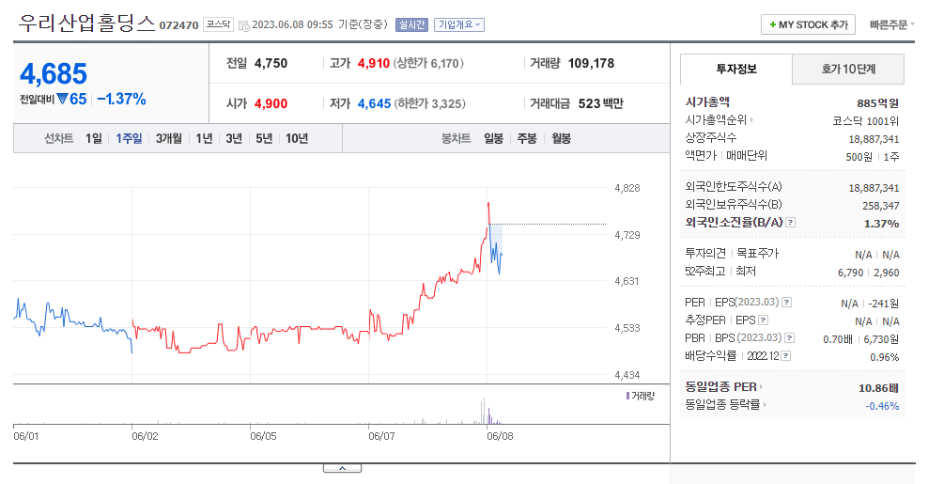Click the 배당수익률 value 0.96%
This screenshot has height=484, width=944.
(x=885, y=357)
